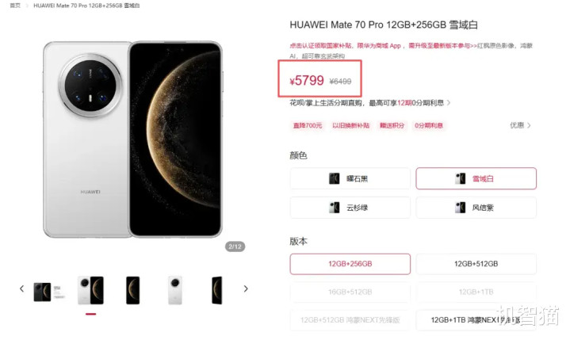Viewport: 570px width, 340px height.
Task: Choose 曜石黑 color option
Action: pyautogui.click(x=350, y=178)
